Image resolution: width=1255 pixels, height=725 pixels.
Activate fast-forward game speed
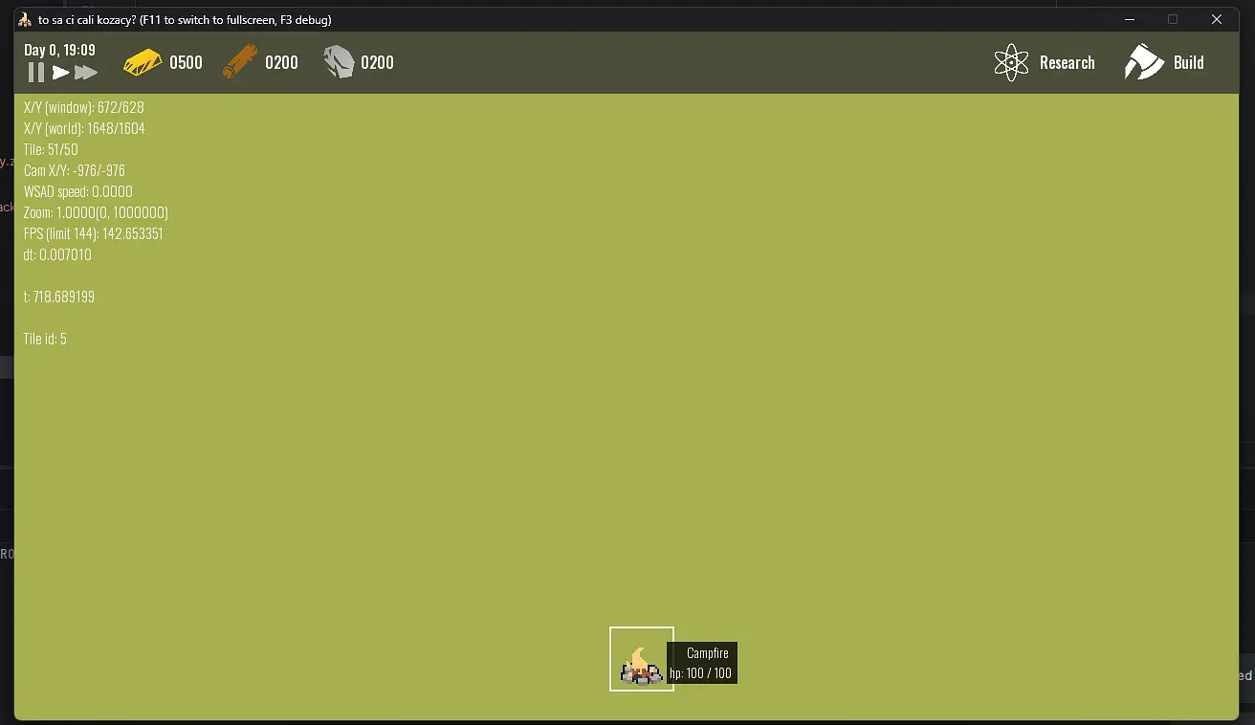click(x=86, y=73)
